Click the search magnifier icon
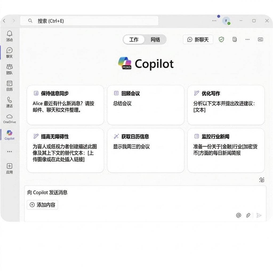Image resolution: width=273 pixels, height=273 pixels. (x=30, y=21)
